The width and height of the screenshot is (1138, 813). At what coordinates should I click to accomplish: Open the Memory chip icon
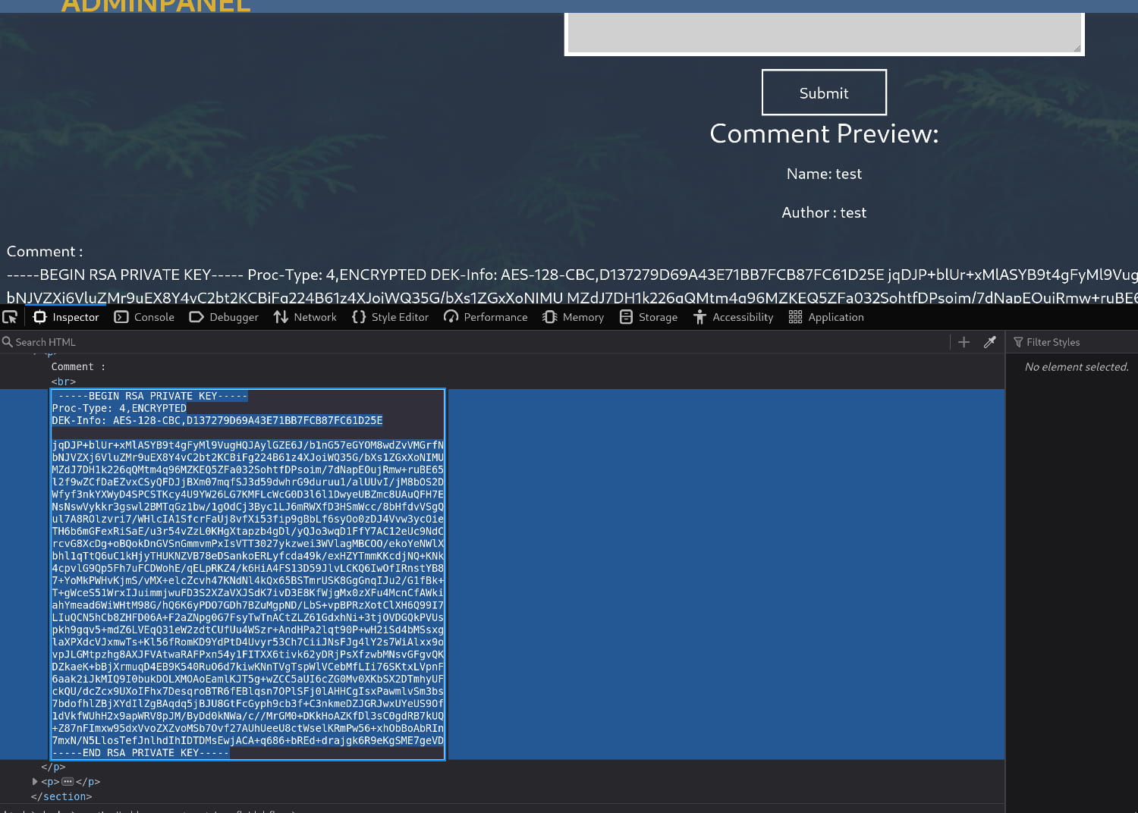pyautogui.click(x=550, y=317)
